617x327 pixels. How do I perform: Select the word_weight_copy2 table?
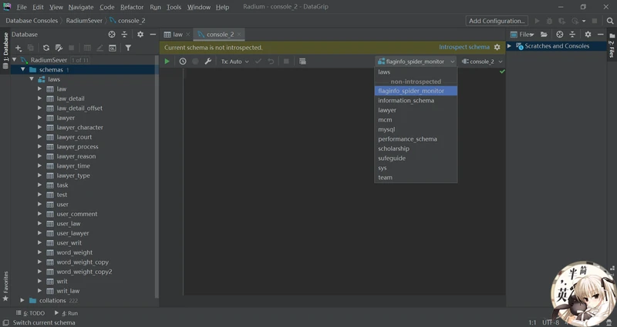tap(84, 272)
